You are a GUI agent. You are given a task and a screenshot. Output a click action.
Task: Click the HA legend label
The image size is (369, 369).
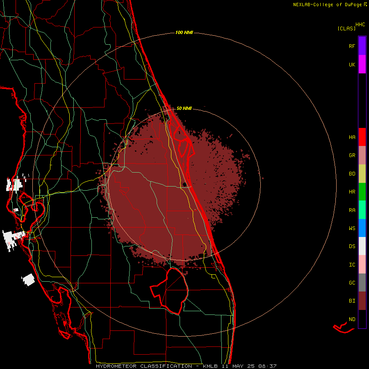click(x=352, y=137)
